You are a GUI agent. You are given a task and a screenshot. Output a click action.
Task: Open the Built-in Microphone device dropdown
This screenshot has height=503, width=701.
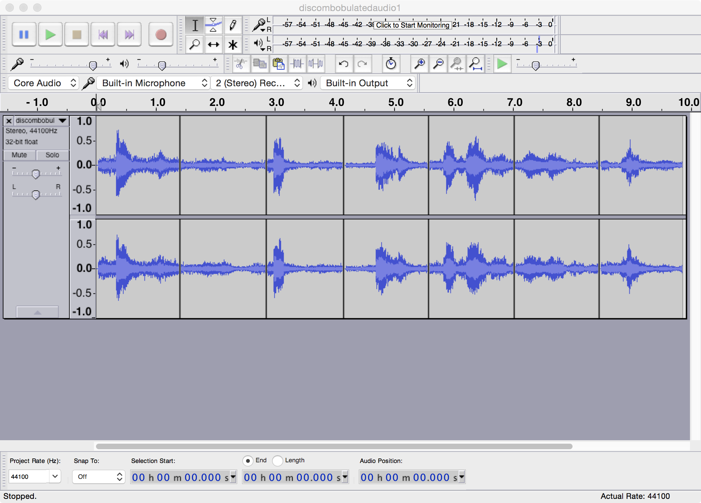[x=153, y=83]
